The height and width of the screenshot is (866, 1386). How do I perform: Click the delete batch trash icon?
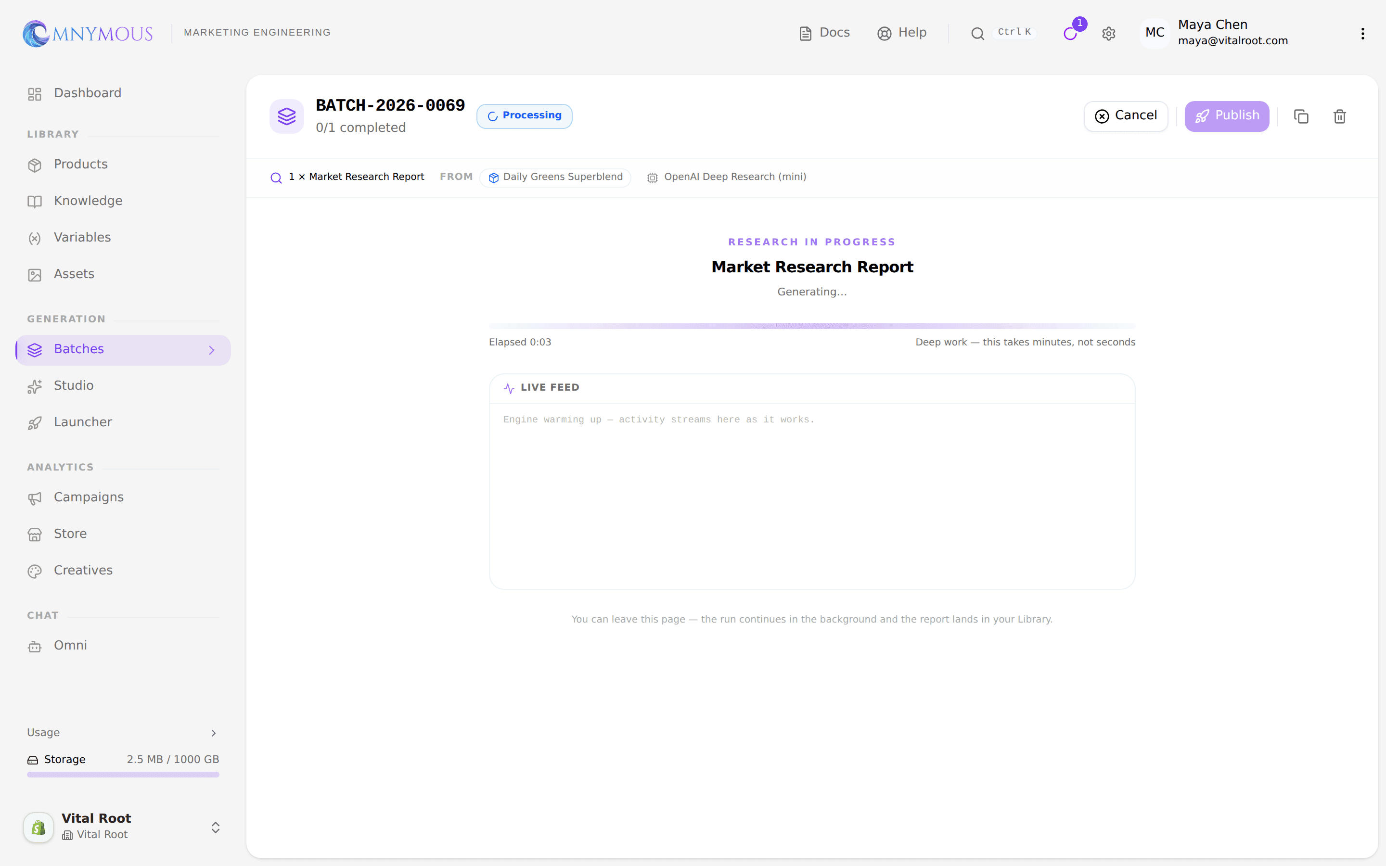click(x=1340, y=116)
